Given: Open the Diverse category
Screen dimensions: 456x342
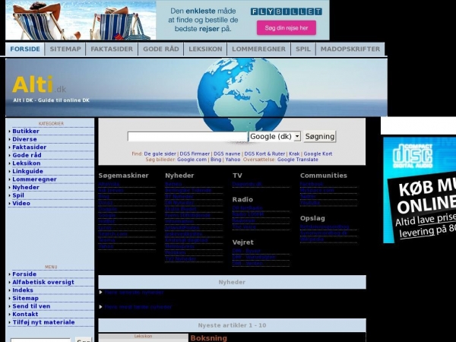Looking at the screenshot, I should (24, 139).
